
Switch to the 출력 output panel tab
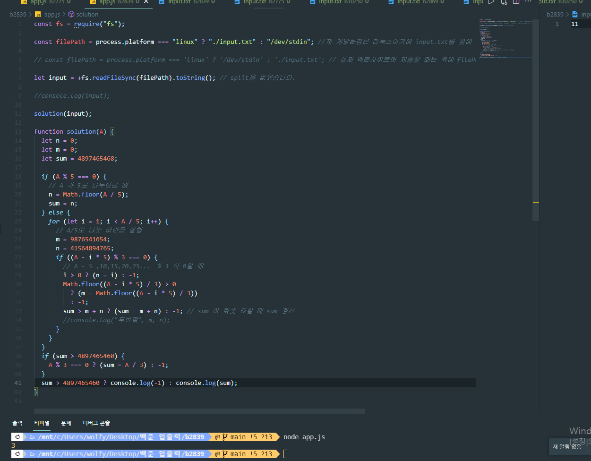tap(17, 423)
